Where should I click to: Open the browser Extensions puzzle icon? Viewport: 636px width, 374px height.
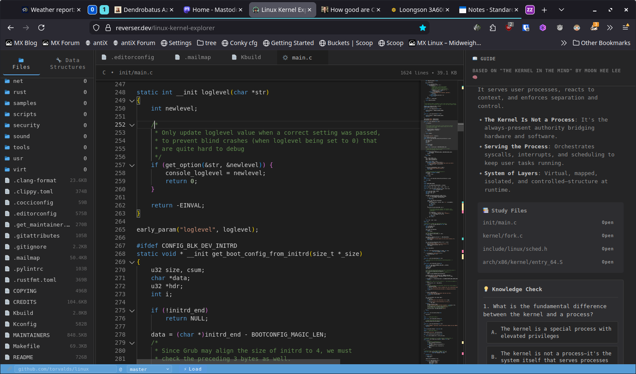493,28
